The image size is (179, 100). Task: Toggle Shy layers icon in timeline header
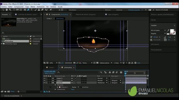pos(110,72)
